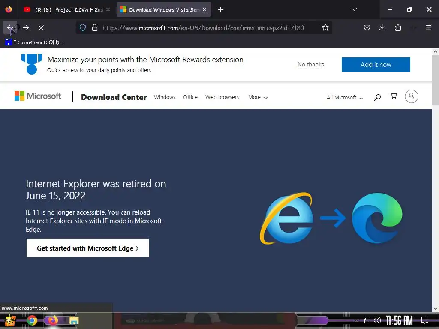The width and height of the screenshot is (439, 329).
Task: Stop loading the page with X button
Action: [41, 28]
